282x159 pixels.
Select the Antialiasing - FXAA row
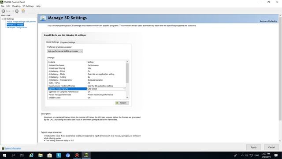87,71
